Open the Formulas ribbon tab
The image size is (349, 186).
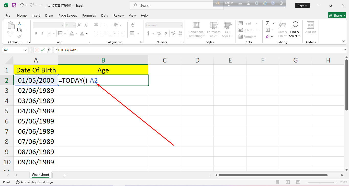coord(89,15)
